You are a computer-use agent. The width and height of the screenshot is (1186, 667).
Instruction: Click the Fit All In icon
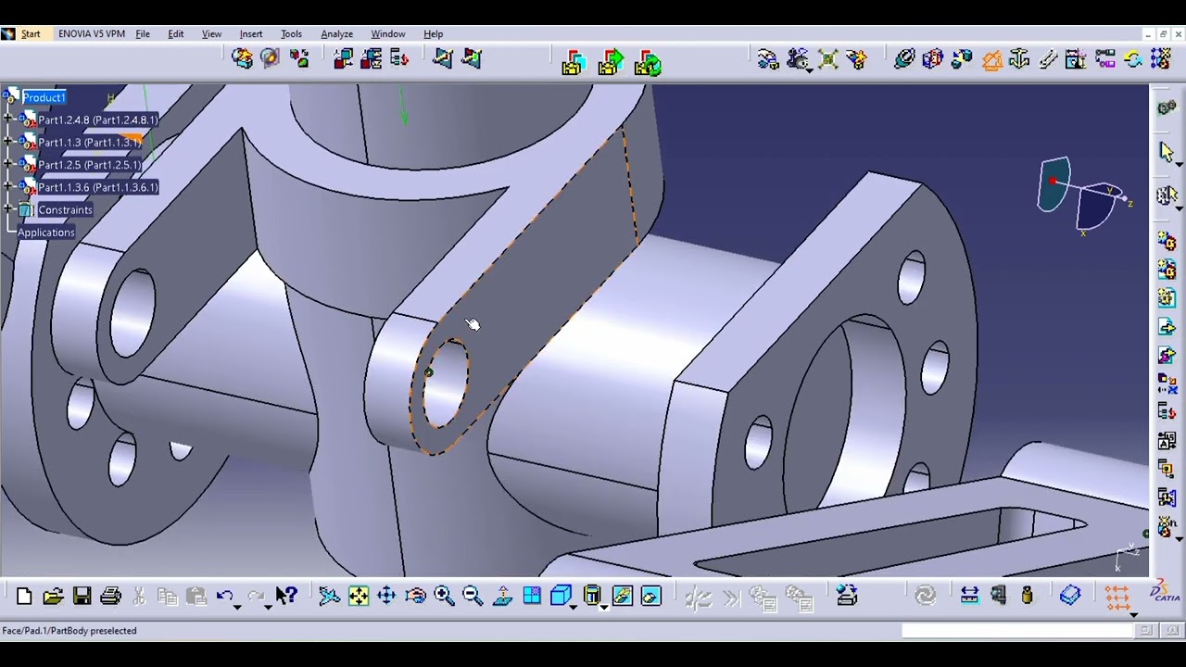[358, 597]
